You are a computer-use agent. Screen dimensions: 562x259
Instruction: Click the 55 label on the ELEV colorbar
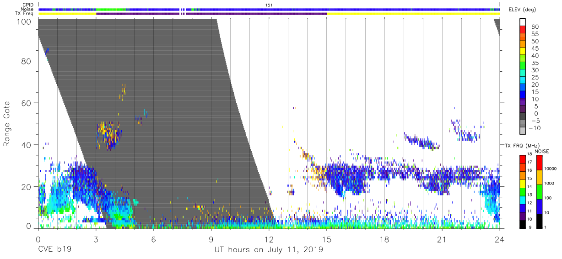pyautogui.click(x=535, y=34)
